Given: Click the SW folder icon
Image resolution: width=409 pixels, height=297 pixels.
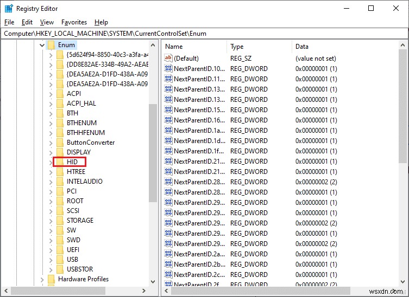Looking at the screenshot, I should tap(60, 230).
